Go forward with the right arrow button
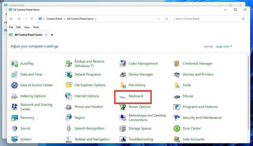Image resolution: width=253 pixels, height=146 pixels. click(x=19, y=19)
